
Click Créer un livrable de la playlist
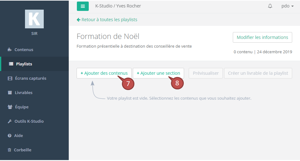(x=258, y=73)
